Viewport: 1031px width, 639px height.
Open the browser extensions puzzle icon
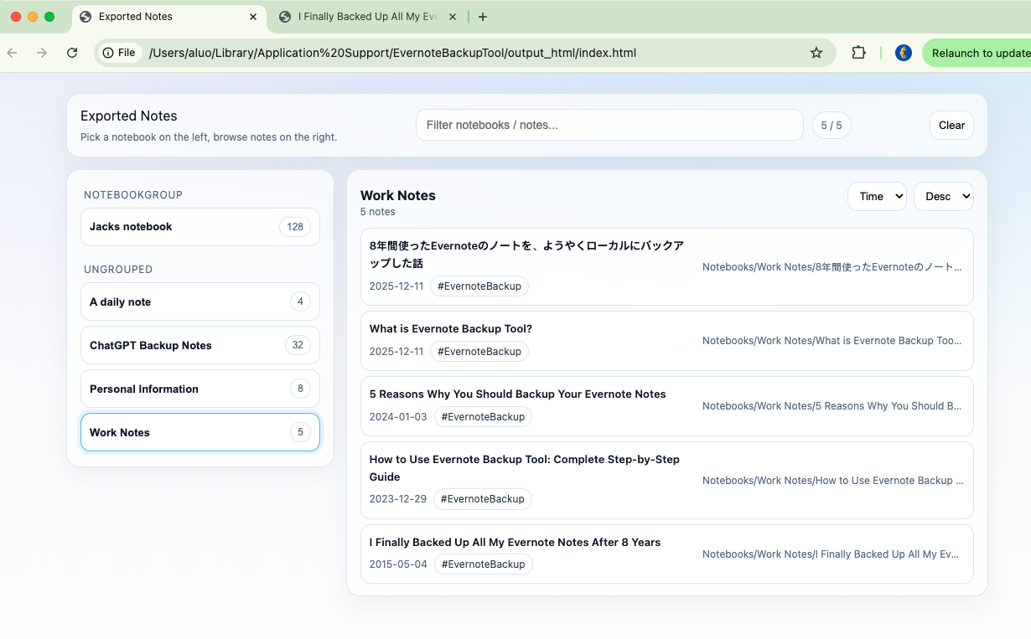[x=858, y=52]
